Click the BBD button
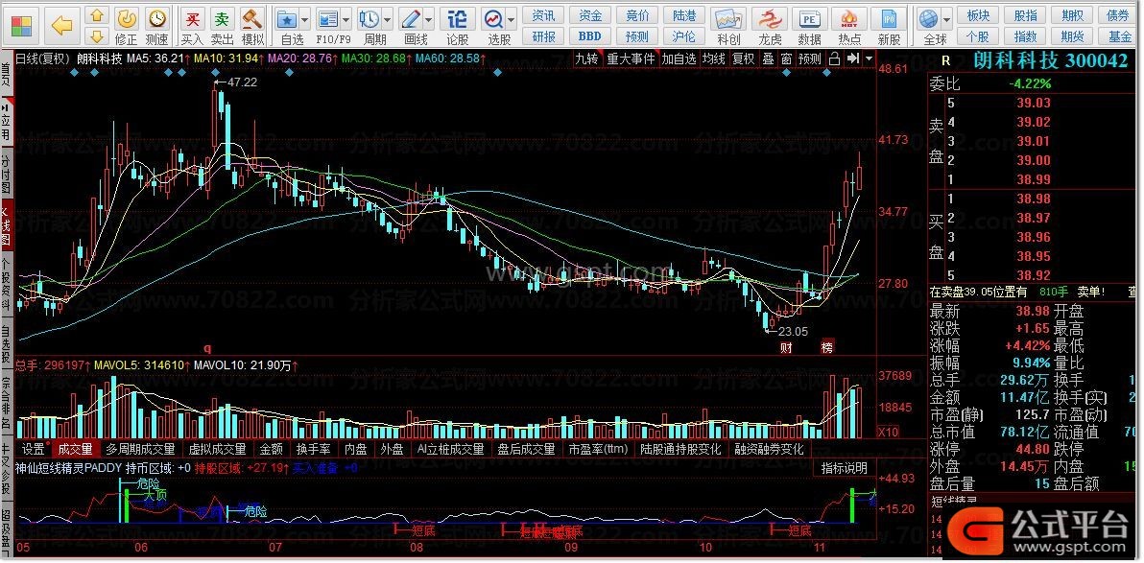The width and height of the screenshot is (1144, 563). point(590,35)
